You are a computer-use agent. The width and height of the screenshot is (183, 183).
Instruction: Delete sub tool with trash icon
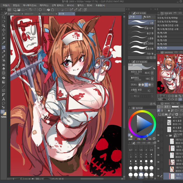(x=154, y=58)
